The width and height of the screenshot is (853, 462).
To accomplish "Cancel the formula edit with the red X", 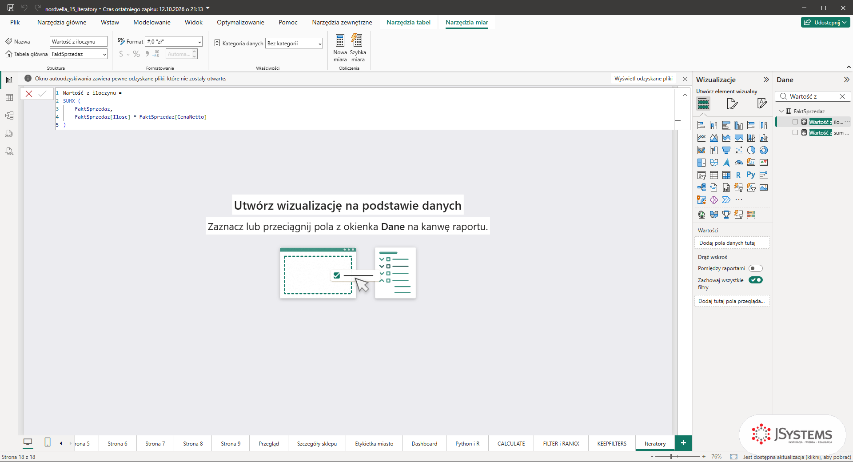I will coord(29,94).
